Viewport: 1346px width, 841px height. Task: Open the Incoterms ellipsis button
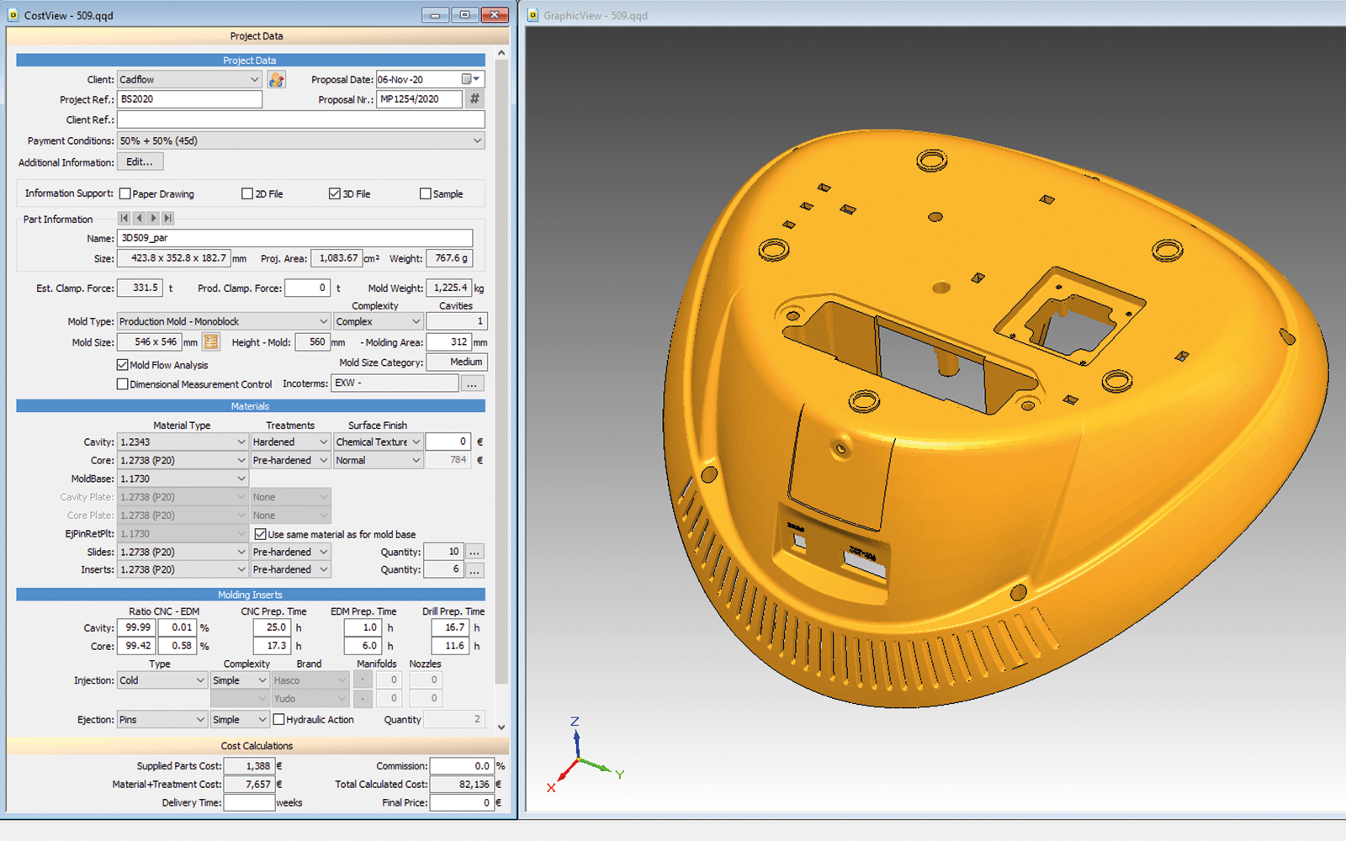[472, 383]
